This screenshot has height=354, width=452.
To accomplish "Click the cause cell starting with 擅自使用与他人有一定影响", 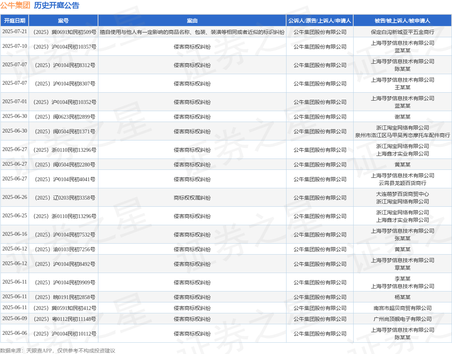I will pyautogui.click(x=192, y=32).
